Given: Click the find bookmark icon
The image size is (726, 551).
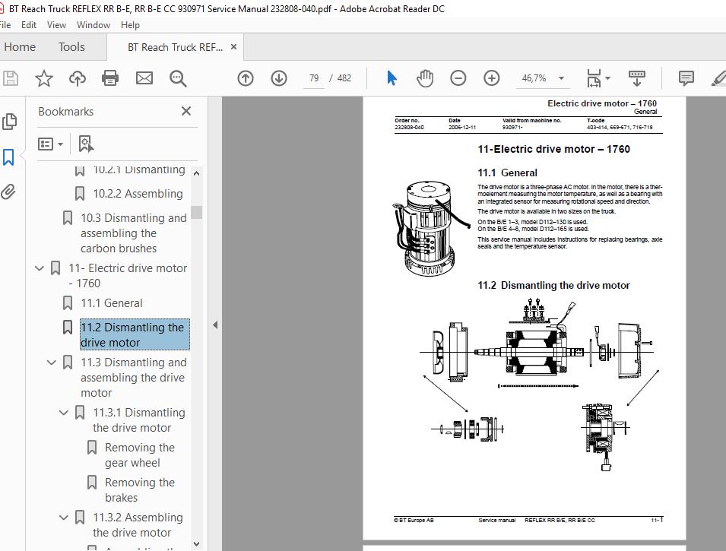Looking at the screenshot, I should (x=86, y=144).
